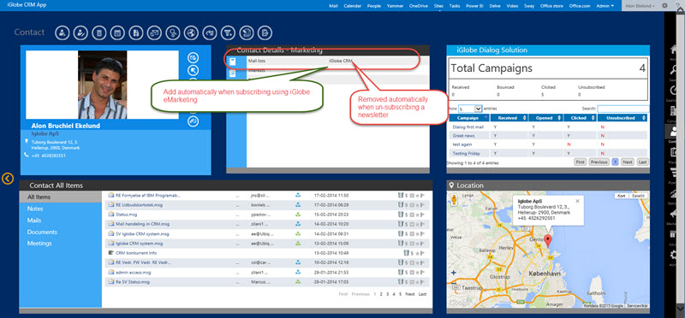685x318 pixels.
Task: Open Yammer in top navigation
Action: click(x=395, y=6)
